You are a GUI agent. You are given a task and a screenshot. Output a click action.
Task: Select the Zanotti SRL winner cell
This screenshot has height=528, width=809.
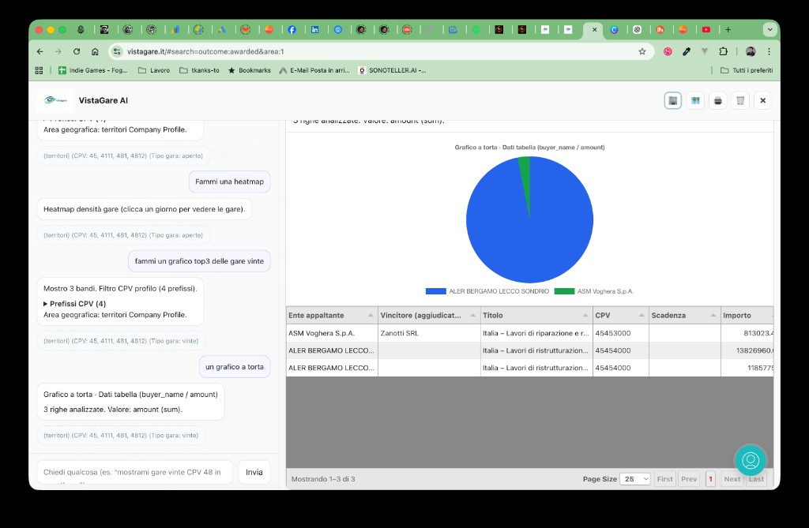429,333
